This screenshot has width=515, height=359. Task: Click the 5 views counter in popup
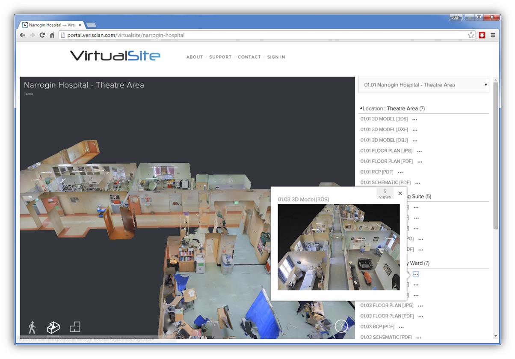coord(385,194)
